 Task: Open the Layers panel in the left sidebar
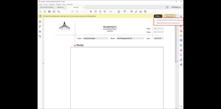click(x=40, y=31)
